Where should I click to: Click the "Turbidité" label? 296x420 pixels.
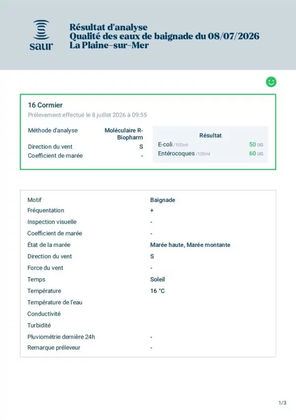[39, 326]
